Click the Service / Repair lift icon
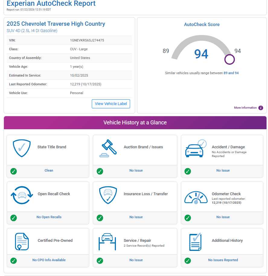Viewport: 268px width, 276px height. click(x=107, y=242)
